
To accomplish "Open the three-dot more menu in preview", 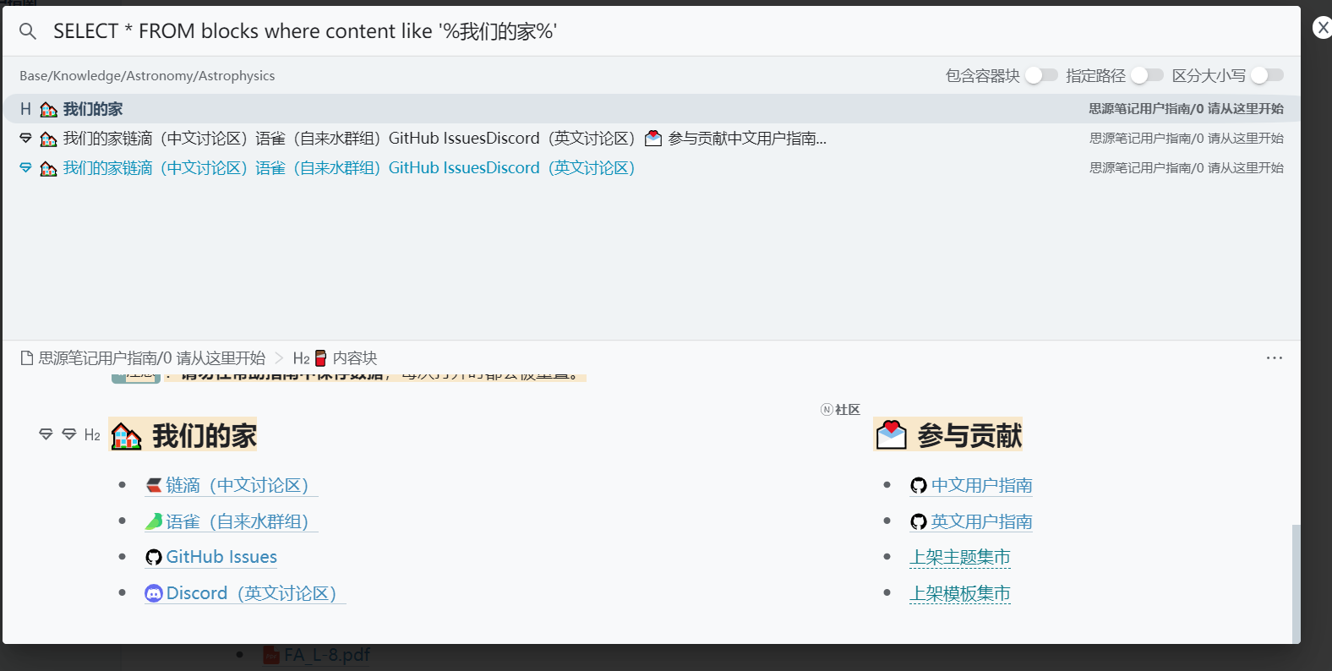I will click(1275, 357).
